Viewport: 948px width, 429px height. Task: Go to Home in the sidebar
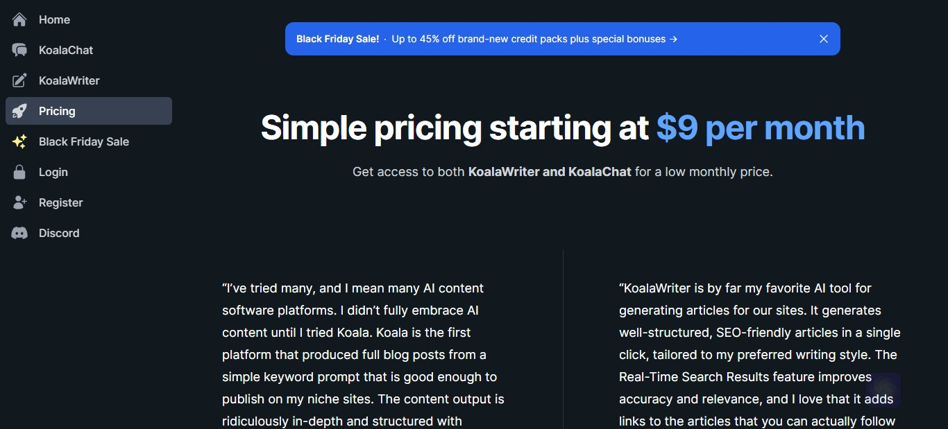click(54, 19)
